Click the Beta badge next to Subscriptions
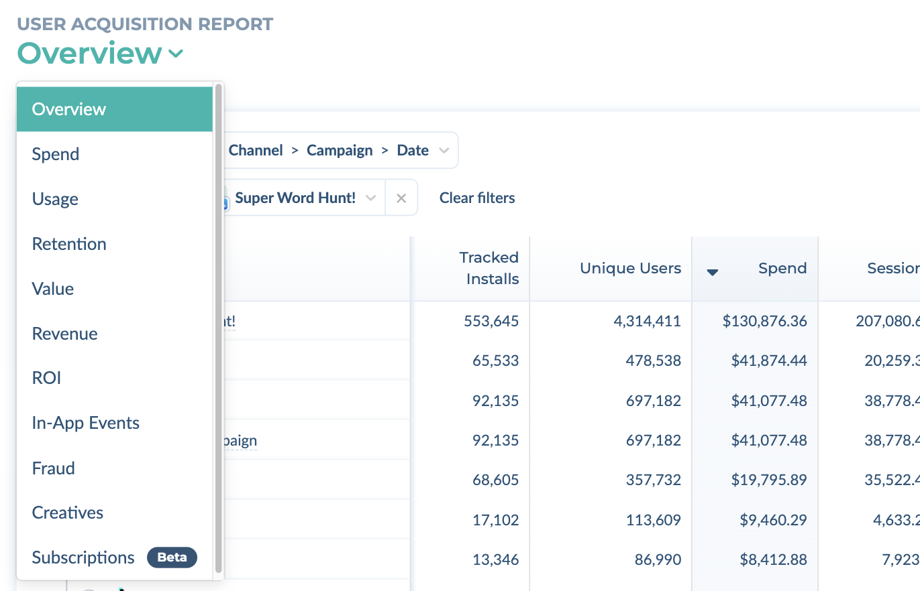Viewport: 920px width, 591px height. click(x=172, y=557)
